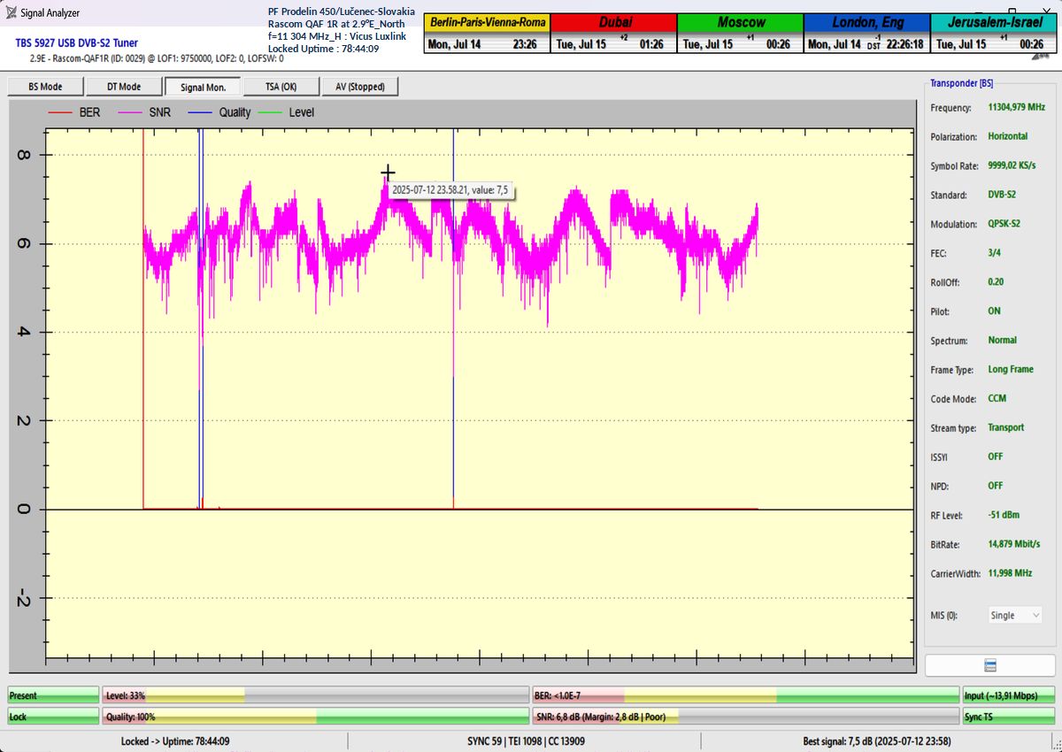This screenshot has height=752, width=1062.
Task: Click the green Lock status indicator
Action: tap(52, 717)
